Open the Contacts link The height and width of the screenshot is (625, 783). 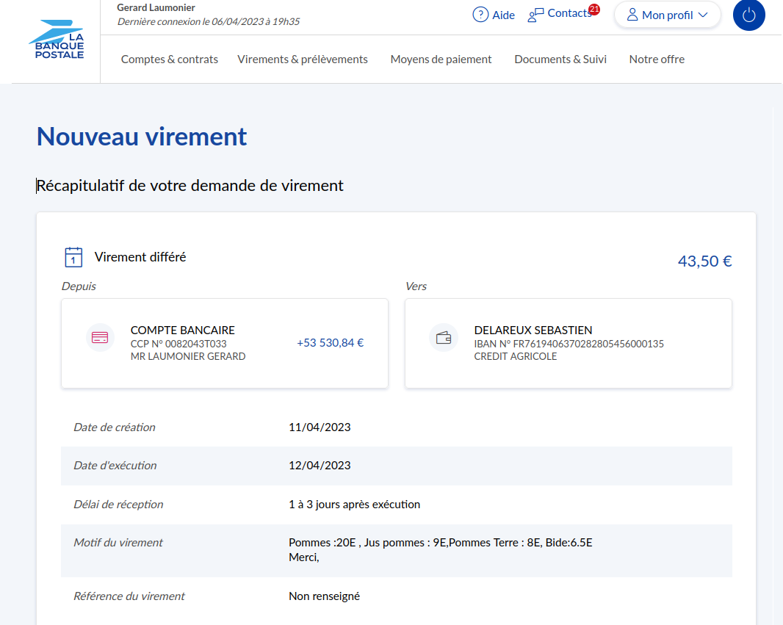(569, 13)
